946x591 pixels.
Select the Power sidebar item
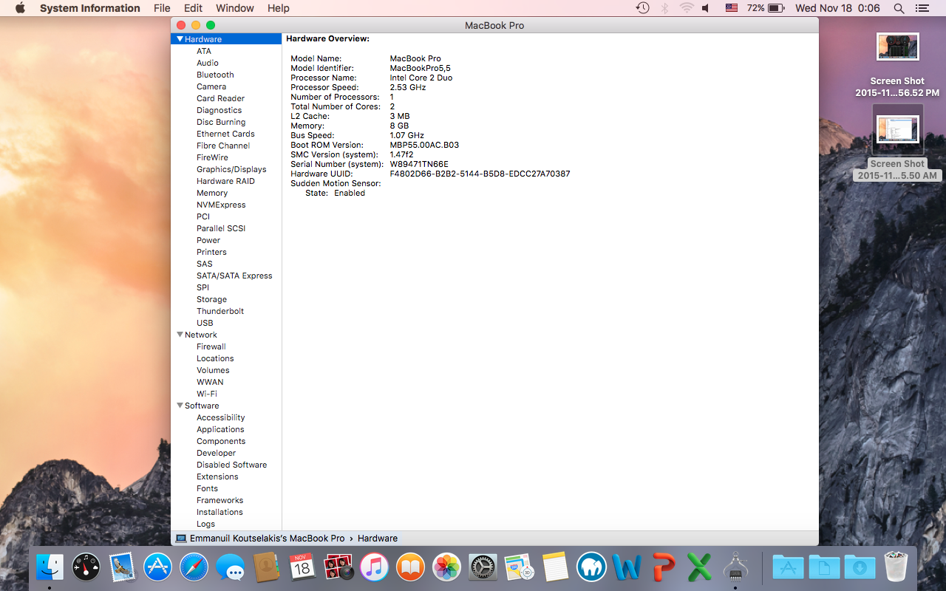click(208, 240)
